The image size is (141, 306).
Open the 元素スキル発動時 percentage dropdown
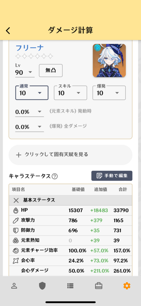[30, 112]
